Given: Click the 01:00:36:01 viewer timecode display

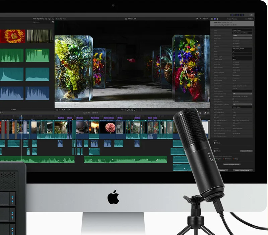Looking at the screenshot, I should click(130, 110).
